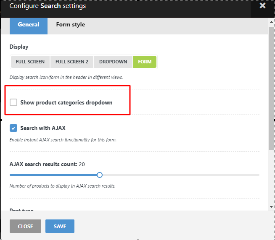Click the "Configure Search settings" dialog title
Screen dimensions: 275x240
pyautogui.click(x=48, y=6)
